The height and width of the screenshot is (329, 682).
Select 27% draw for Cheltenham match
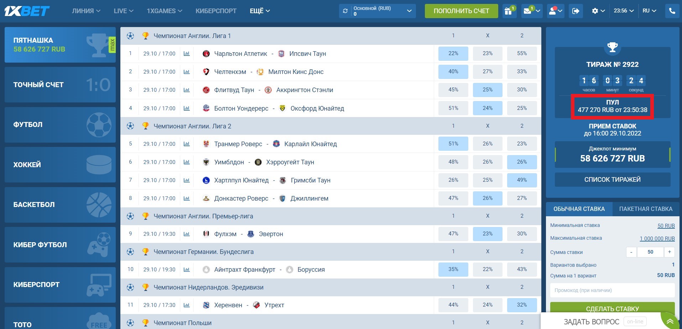488,72
